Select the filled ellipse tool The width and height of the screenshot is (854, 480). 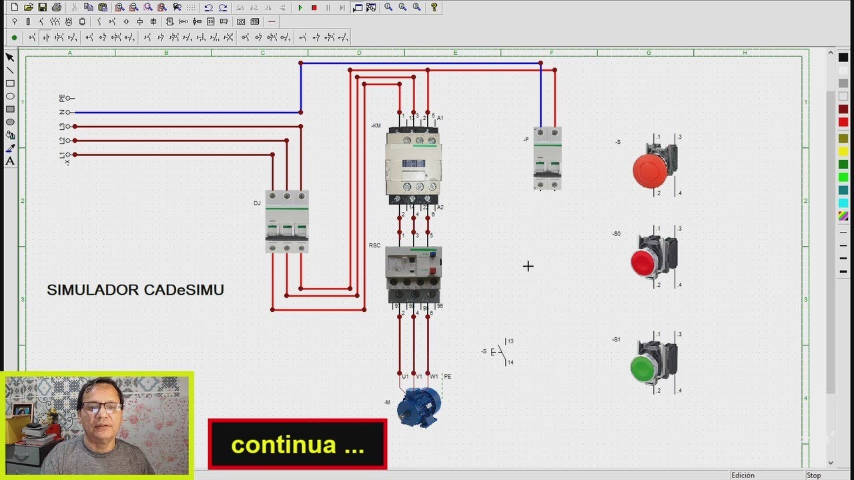pos(10,122)
